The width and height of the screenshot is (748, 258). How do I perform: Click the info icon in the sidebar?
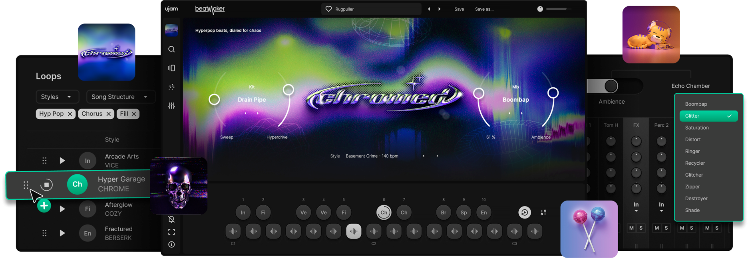(x=171, y=244)
